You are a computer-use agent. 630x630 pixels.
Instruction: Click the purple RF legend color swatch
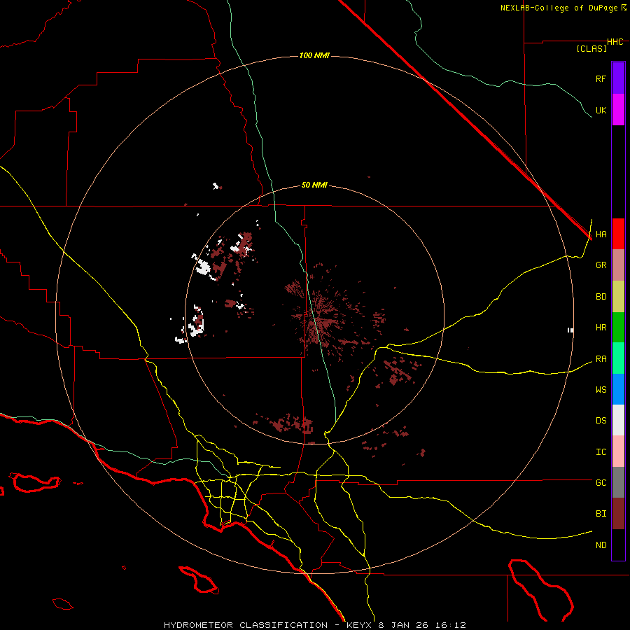pyautogui.click(x=618, y=78)
